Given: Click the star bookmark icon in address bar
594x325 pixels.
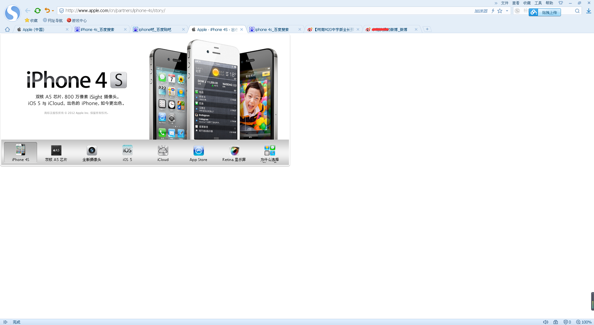Looking at the screenshot, I should coord(500,11).
